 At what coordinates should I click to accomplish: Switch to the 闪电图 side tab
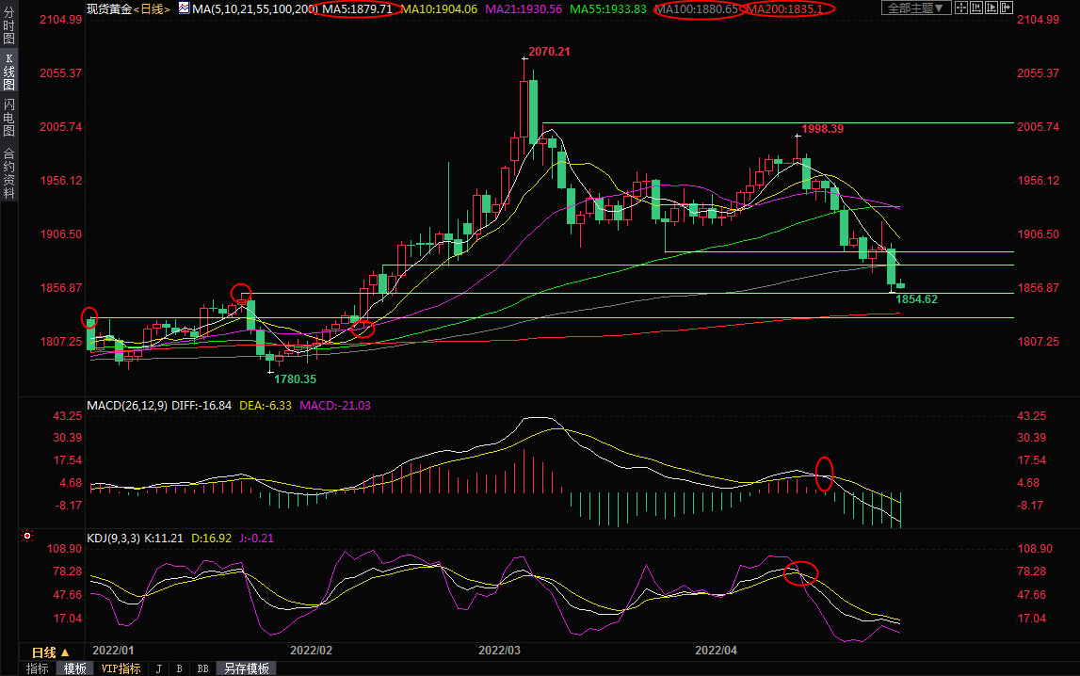point(8,117)
